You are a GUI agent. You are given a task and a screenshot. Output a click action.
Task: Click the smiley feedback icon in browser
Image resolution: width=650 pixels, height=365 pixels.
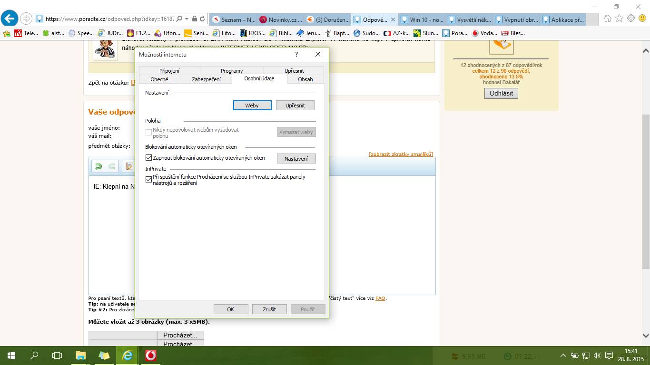[x=642, y=19]
